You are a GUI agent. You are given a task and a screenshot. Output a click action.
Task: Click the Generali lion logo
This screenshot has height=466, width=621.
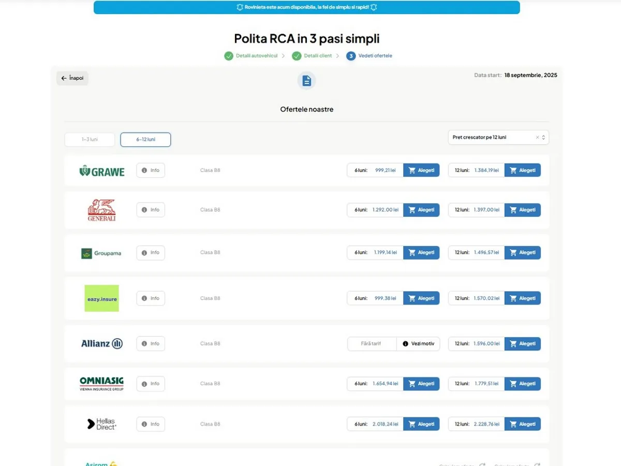pyautogui.click(x=101, y=210)
